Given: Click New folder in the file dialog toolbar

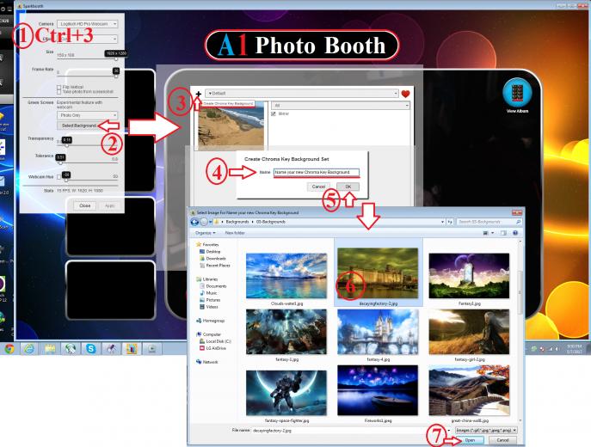Looking at the screenshot, I should (235, 233).
